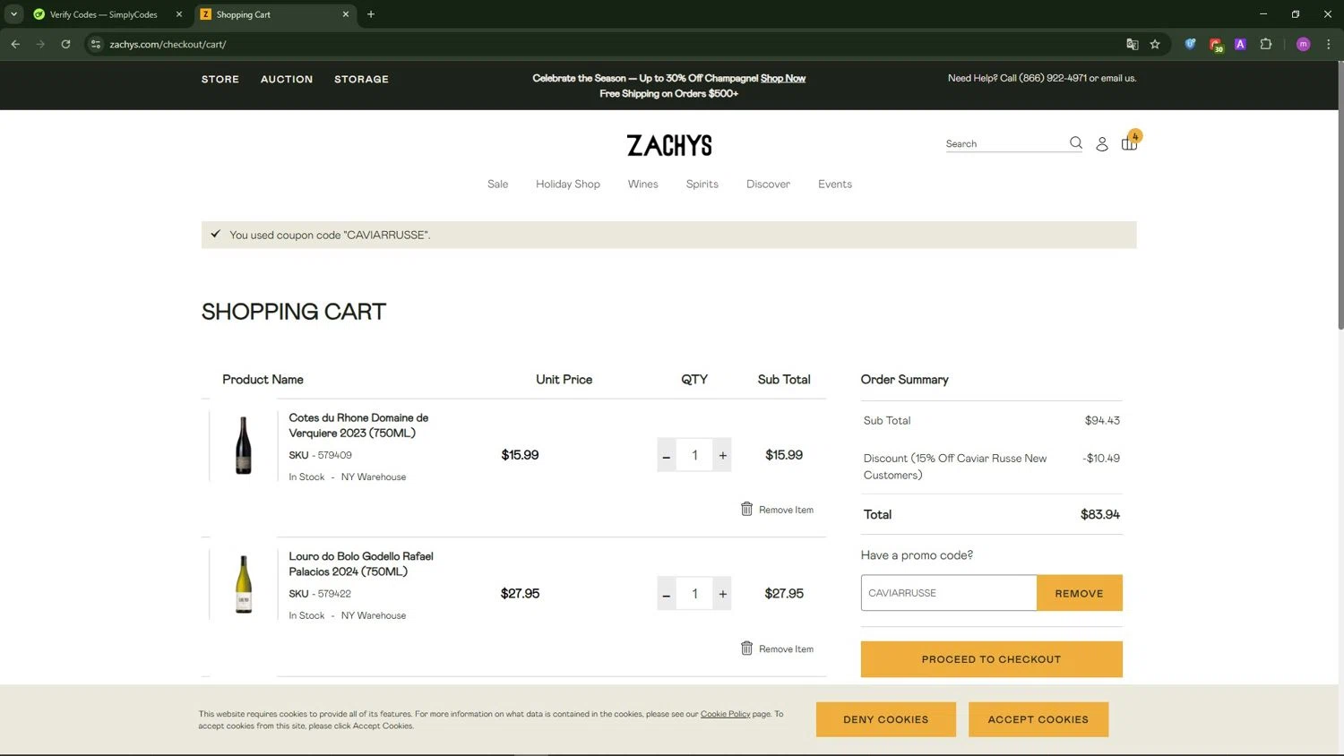
Task: Reload the page with refresh icon
Action: tap(65, 44)
